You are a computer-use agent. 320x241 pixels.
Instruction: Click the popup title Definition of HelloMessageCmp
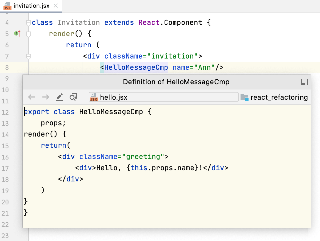pos(176,82)
